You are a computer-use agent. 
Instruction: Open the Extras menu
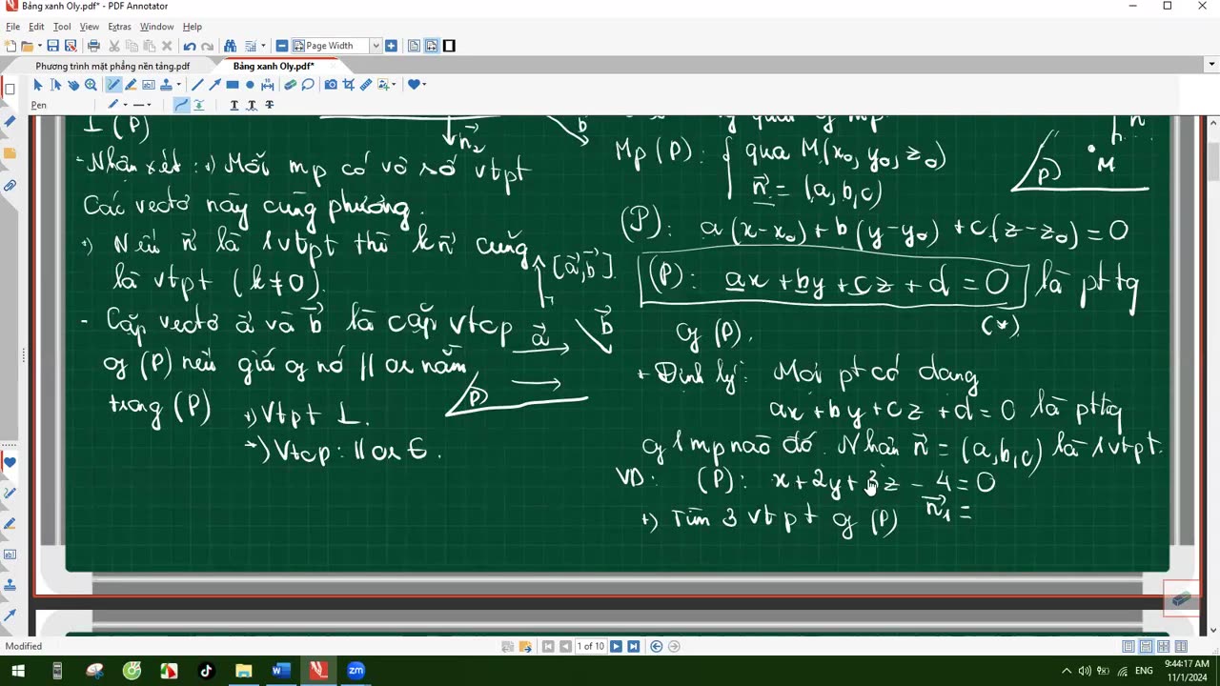coord(119,27)
